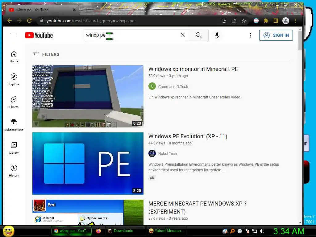The width and height of the screenshot is (316, 237).
Task: Bookmark this page with star icon
Action: click(244, 21)
